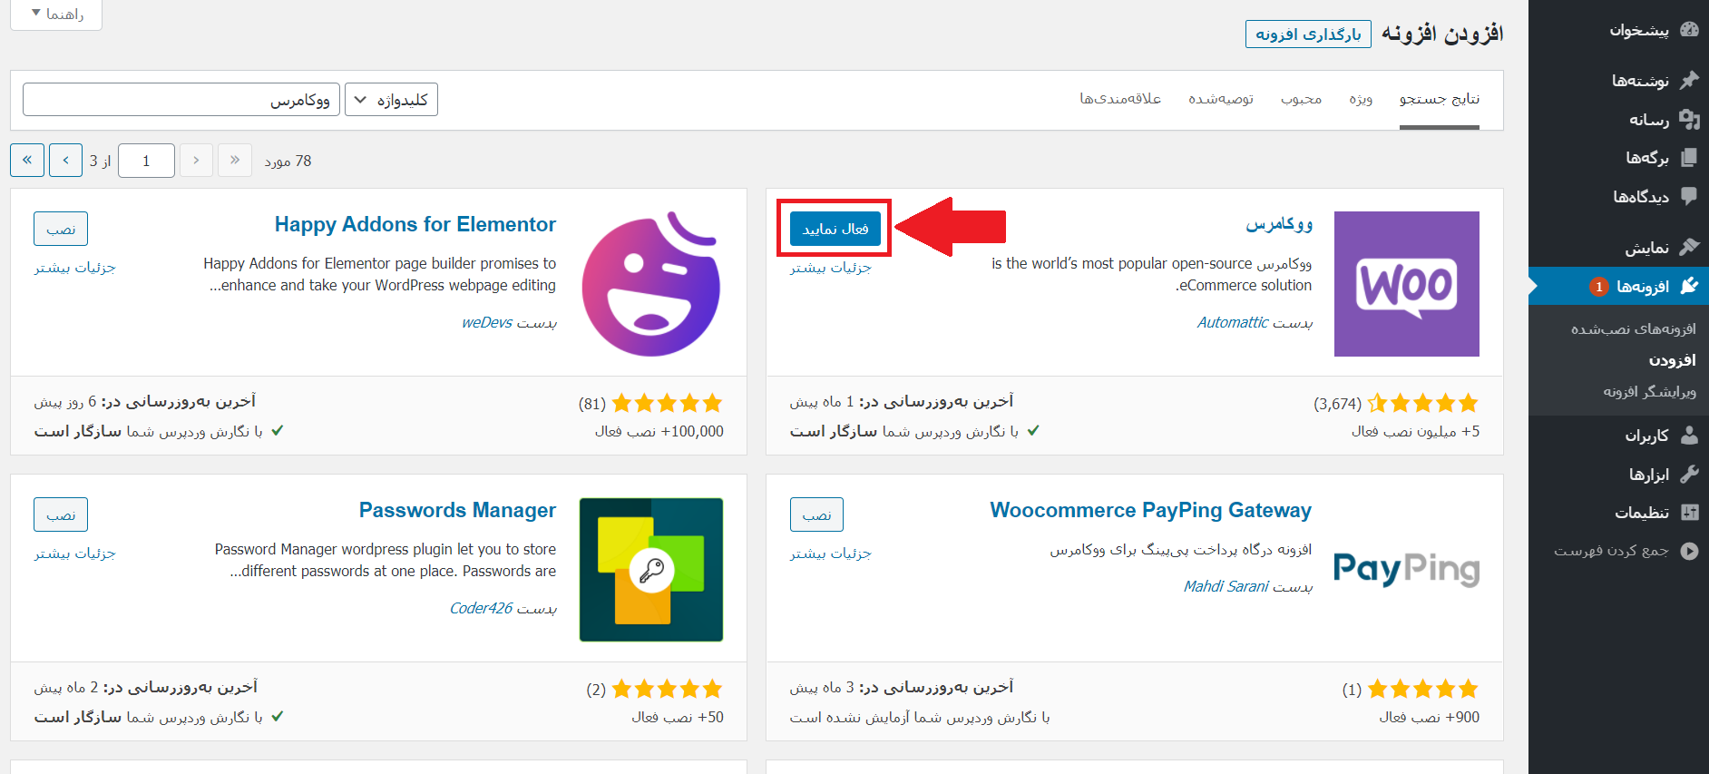
Task: Click the +100,000 نصب فعال text
Action: (x=659, y=431)
